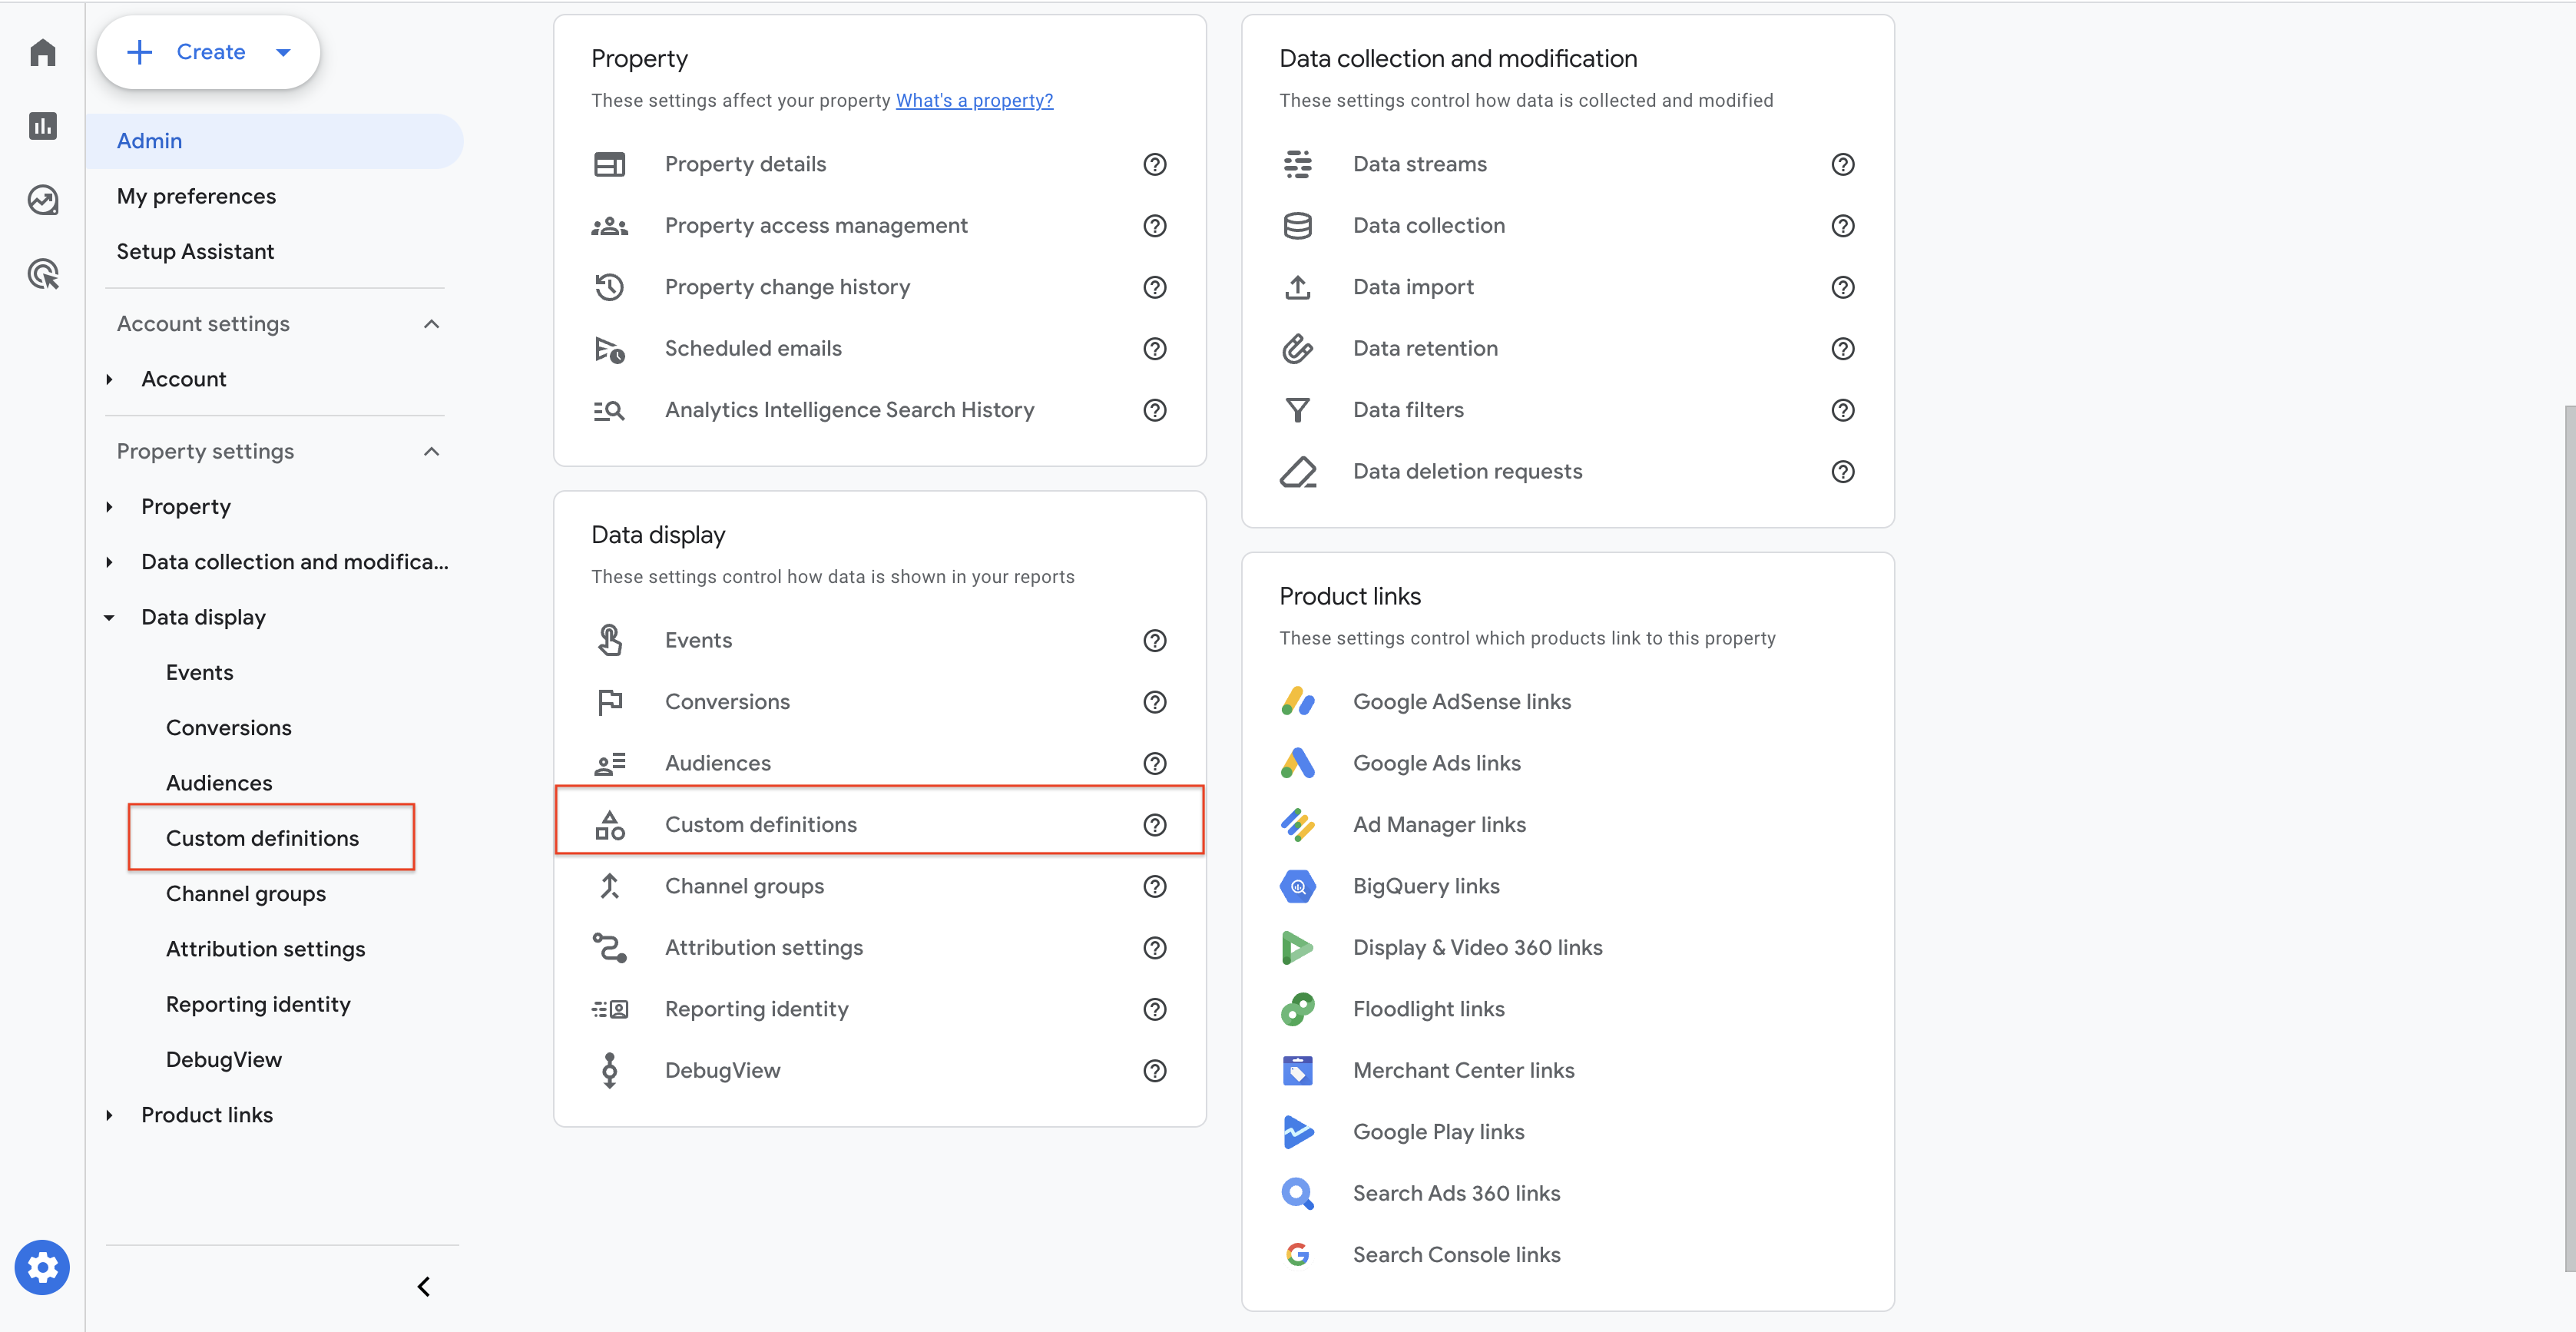The width and height of the screenshot is (2576, 1332).
Task: Open Attribution settings in sidebar
Action: pos(265,949)
